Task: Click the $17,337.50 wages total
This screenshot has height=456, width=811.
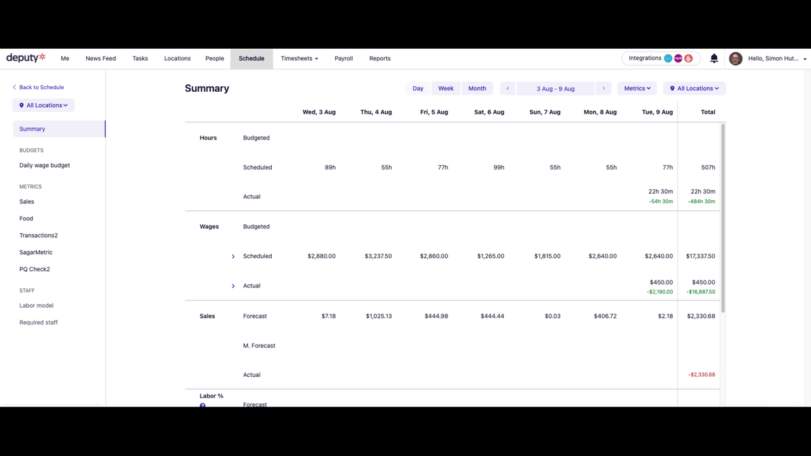Action: (701, 256)
